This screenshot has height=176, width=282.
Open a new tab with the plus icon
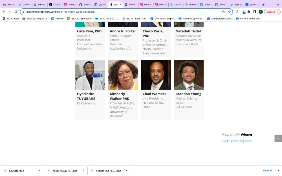263,5
